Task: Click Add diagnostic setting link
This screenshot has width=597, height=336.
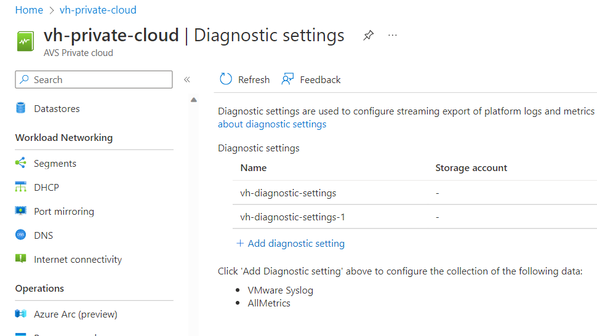Action: pos(290,243)
